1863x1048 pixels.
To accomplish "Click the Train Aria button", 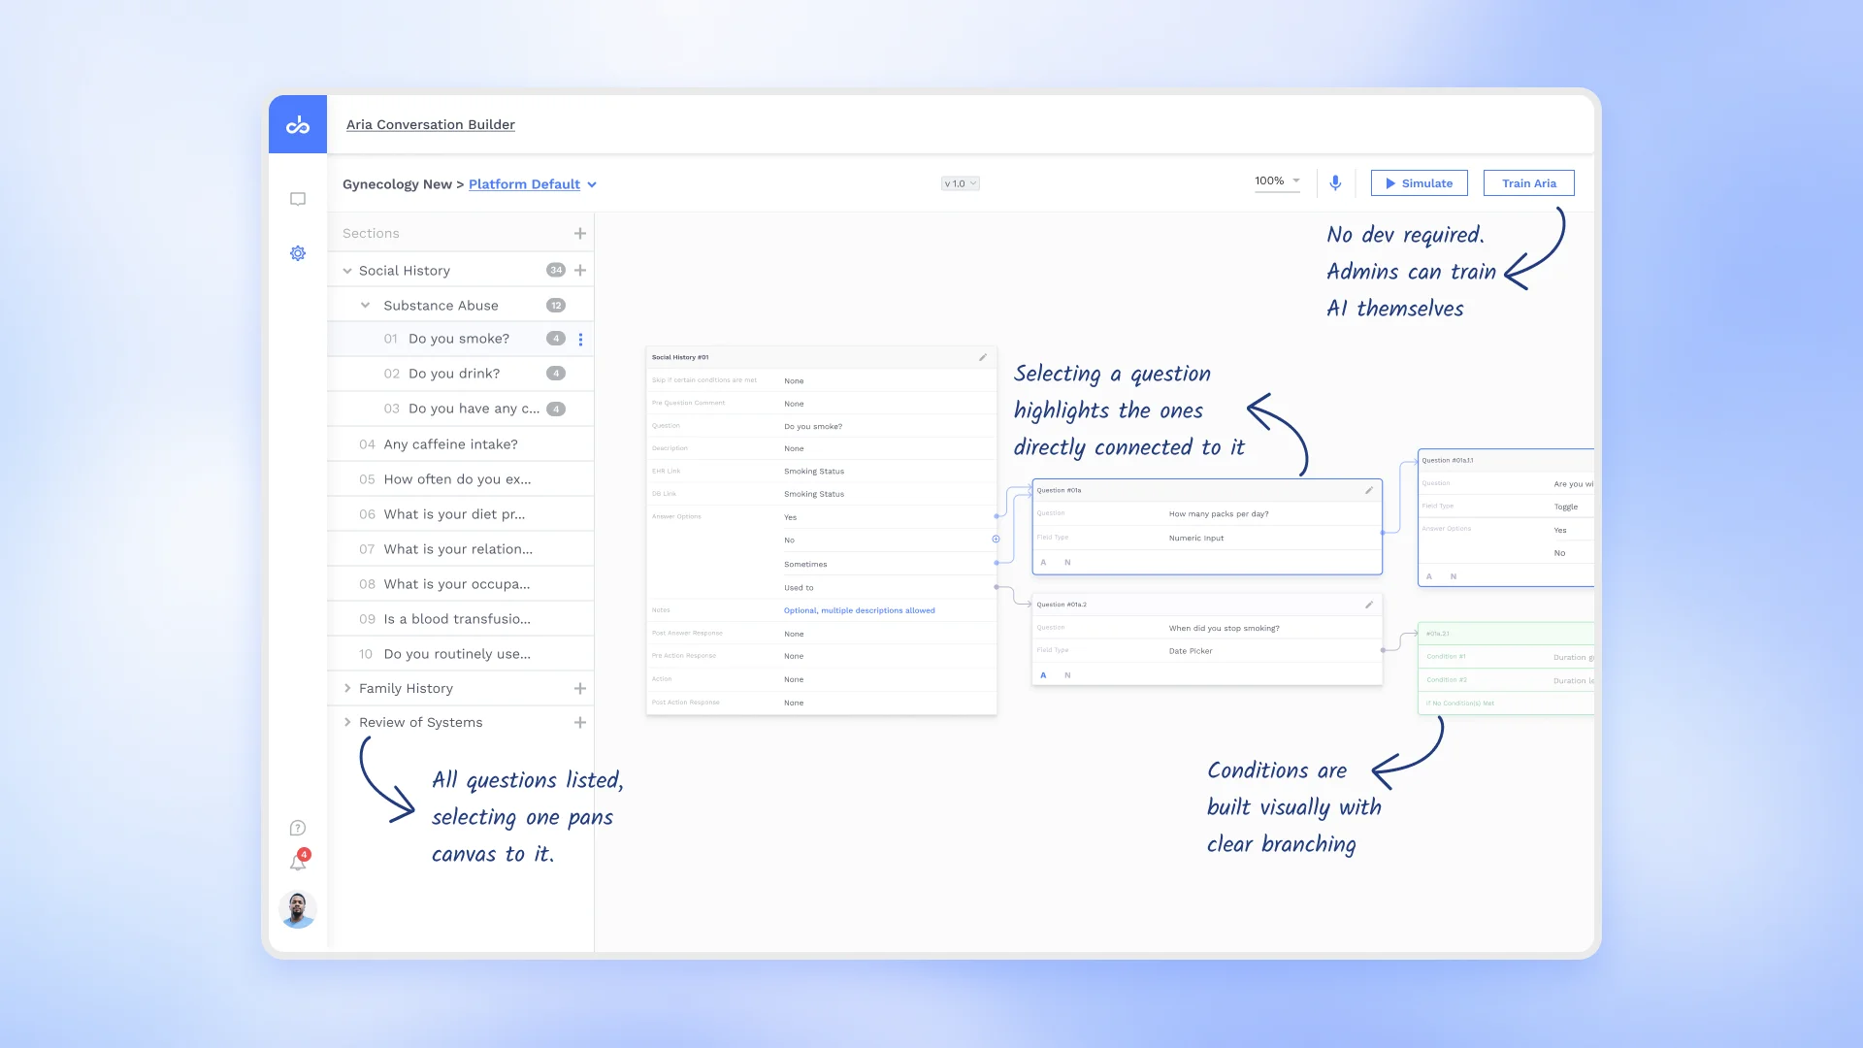I will coord(1528,182).
